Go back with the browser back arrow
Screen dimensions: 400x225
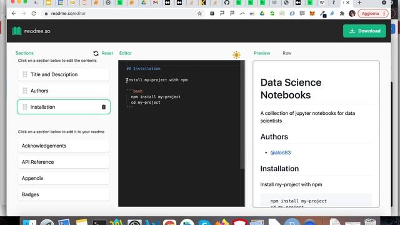pyautogui.click(x=14, y=13)
